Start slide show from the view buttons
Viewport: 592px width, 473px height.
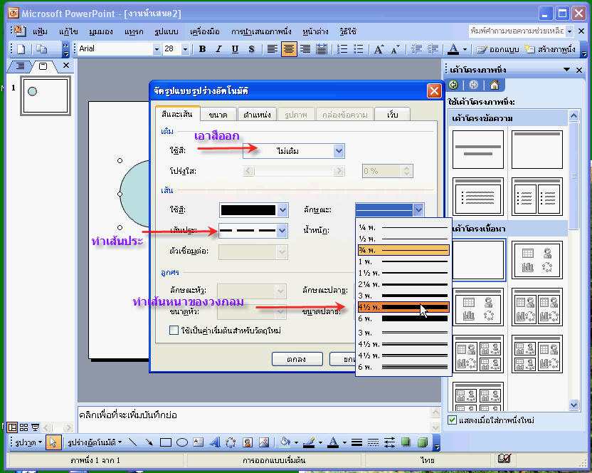(35, 427)
